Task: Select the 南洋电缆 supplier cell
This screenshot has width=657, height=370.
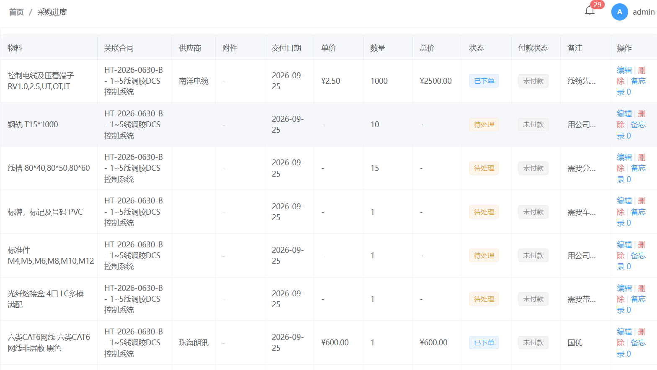Action: click(193, 81)
